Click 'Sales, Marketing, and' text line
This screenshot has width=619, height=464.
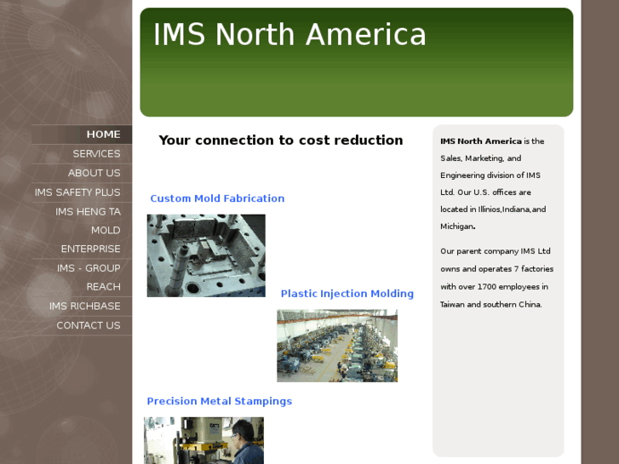click(x=480, y=158)
